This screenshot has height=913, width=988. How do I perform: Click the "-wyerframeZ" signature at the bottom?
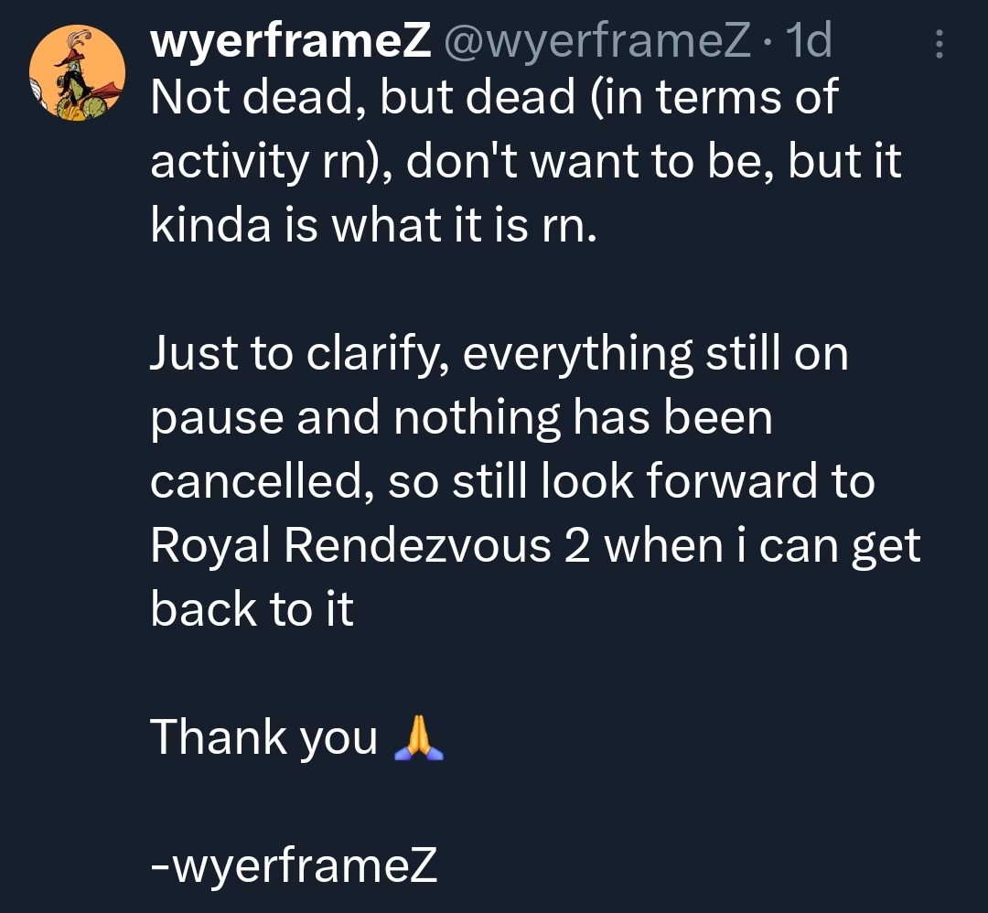click(293, 865)
